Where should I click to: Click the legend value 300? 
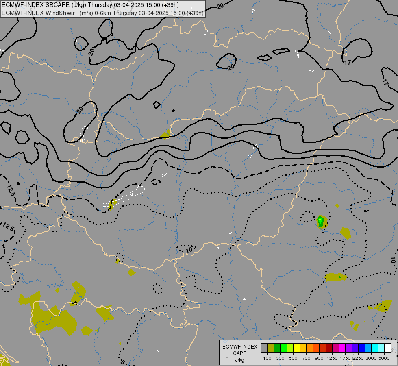pyautogui.click(x=280, y=358)
